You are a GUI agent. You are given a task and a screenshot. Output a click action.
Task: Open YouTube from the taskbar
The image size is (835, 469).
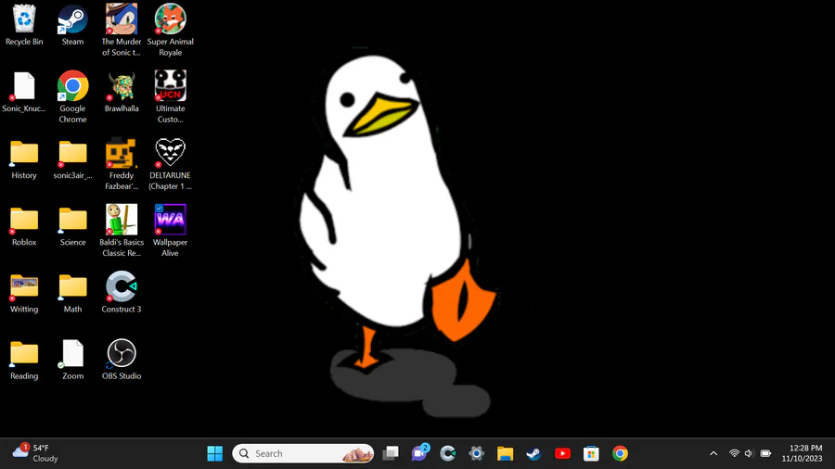562,453
